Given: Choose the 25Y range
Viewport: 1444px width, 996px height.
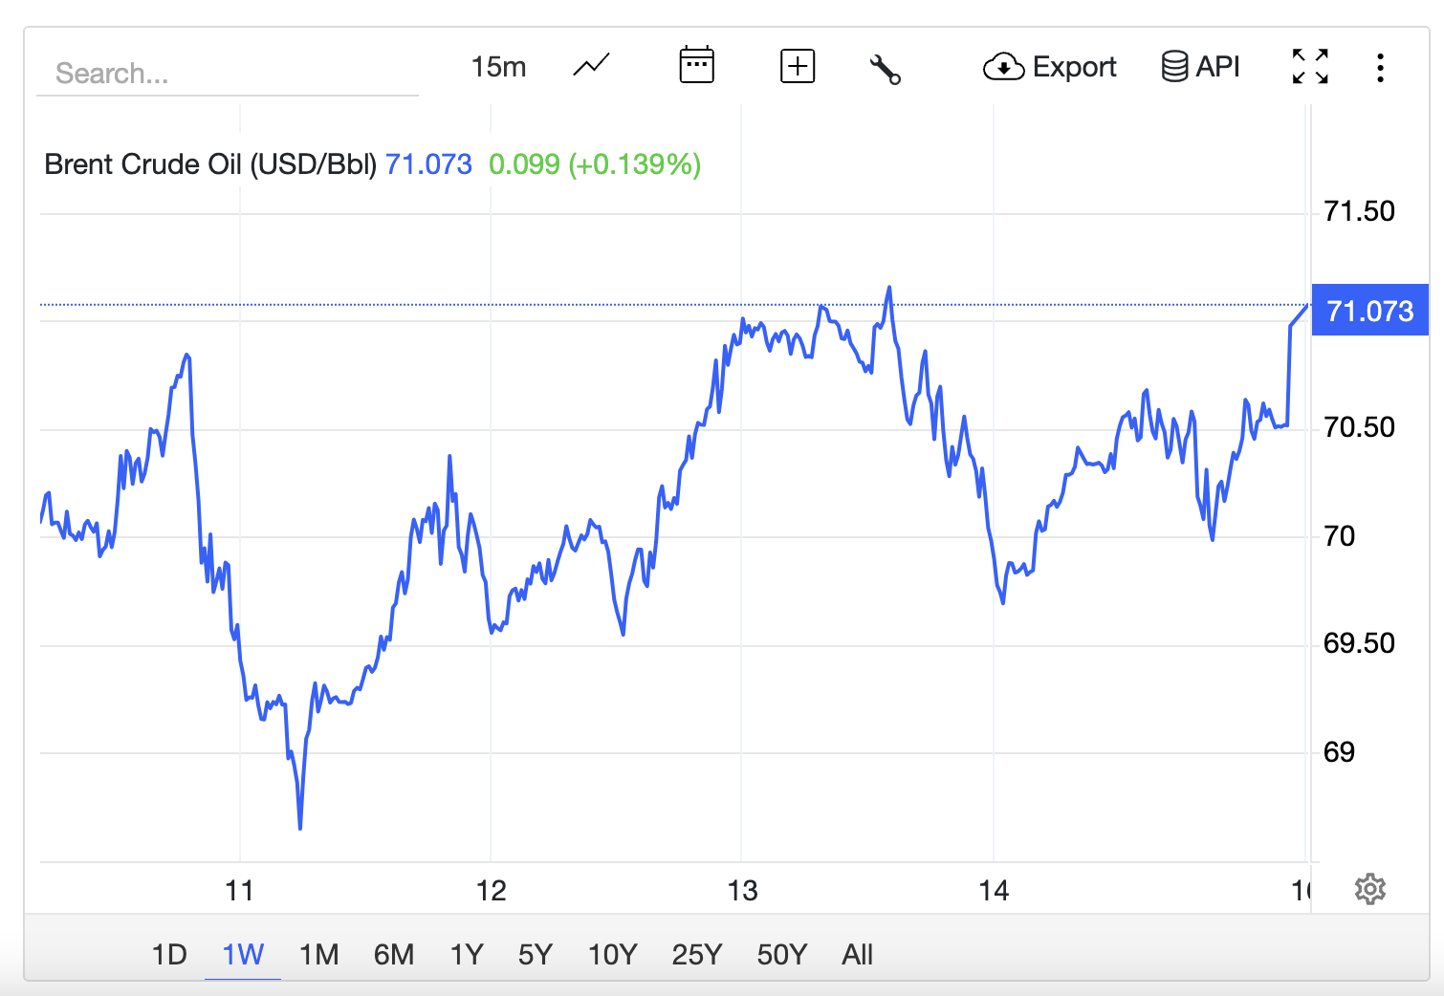Looking at the screenshot, I should pyautogui.click(x=697, y=954).
